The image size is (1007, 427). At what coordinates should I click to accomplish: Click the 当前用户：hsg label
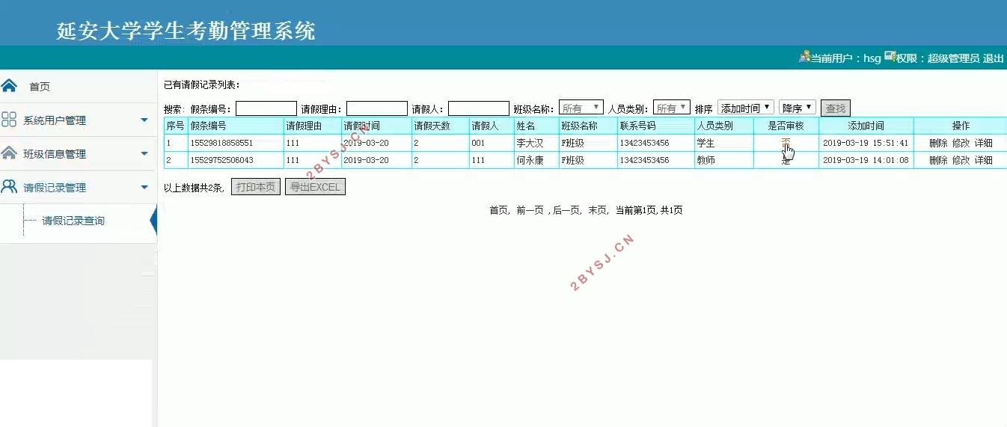point(845,58)
